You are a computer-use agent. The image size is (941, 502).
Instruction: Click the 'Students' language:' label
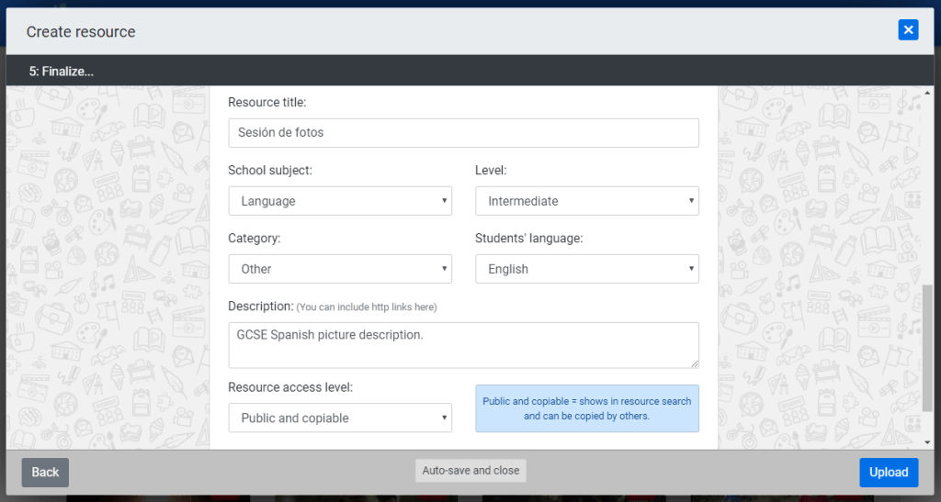pos(528,239)
